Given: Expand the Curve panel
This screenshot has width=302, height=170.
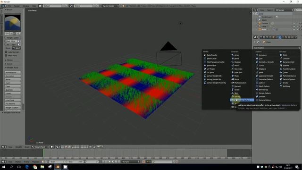Looking at the screenshot, I should coord(9,64).
